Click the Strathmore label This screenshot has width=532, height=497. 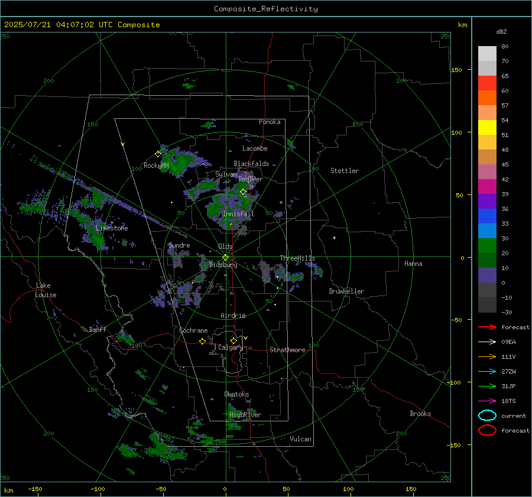287,350
